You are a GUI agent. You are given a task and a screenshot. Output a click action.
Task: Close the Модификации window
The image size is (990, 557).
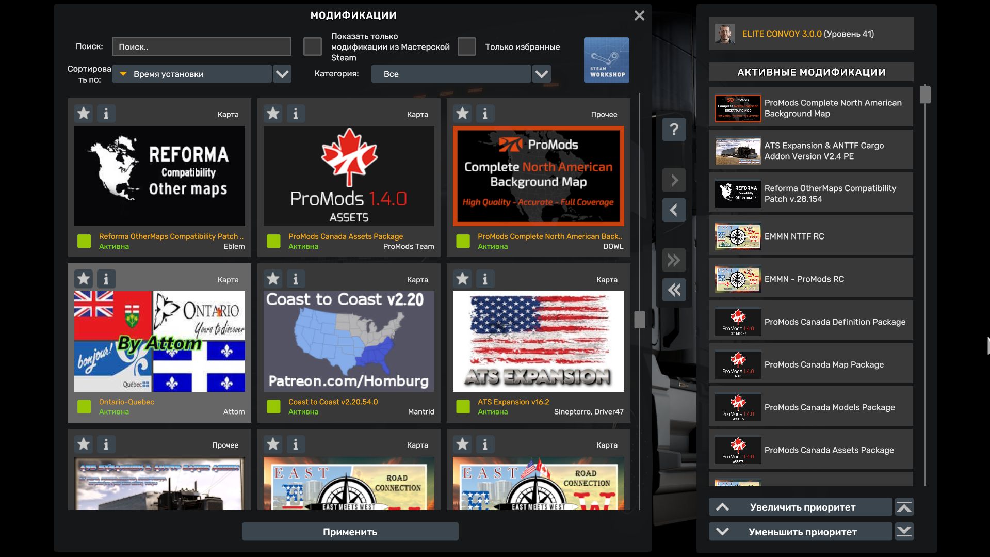639,15
